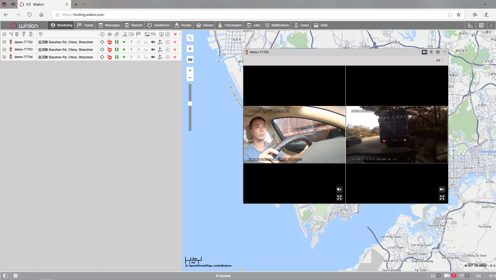The width and height of the screenshot is (496, 280).
Task: Toggle the select-all units checkbox
Action: tap(4, 34)
